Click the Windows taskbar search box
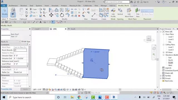The width and height of the screenshot is (178, 100). 31,97
